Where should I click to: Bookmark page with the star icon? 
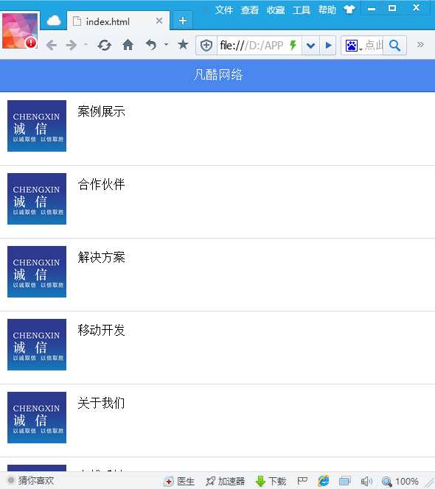pos(183,45)
